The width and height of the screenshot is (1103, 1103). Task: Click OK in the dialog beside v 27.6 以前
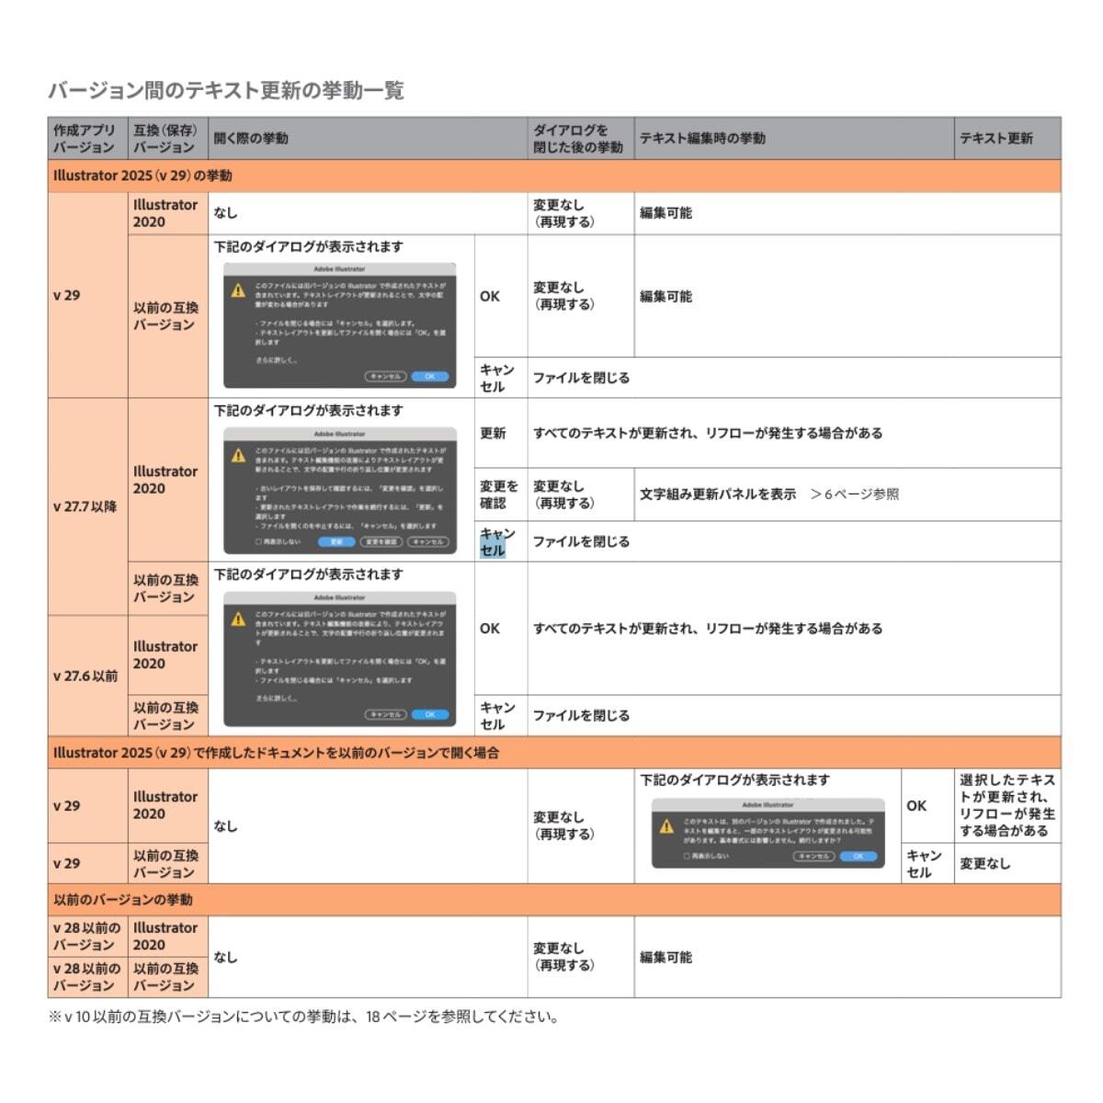[429, 714]
